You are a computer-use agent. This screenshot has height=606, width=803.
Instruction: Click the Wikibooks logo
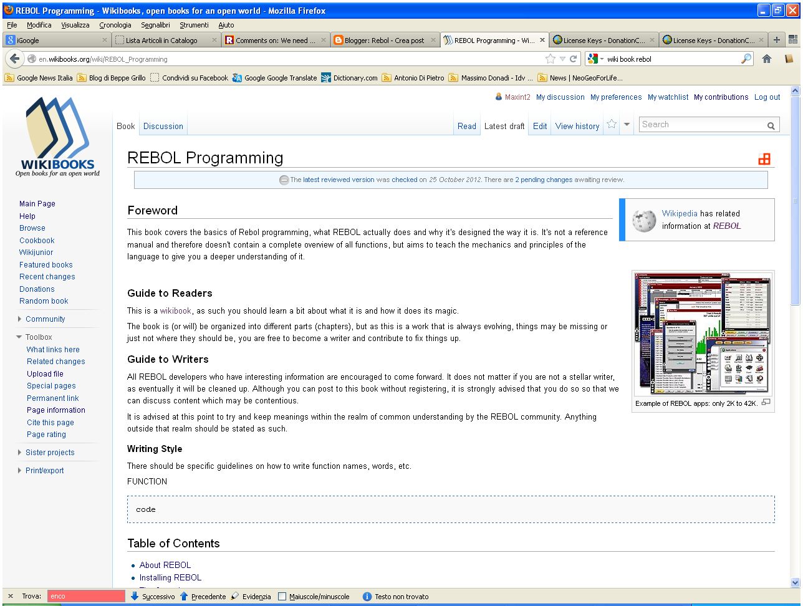[x=56, y=134]
